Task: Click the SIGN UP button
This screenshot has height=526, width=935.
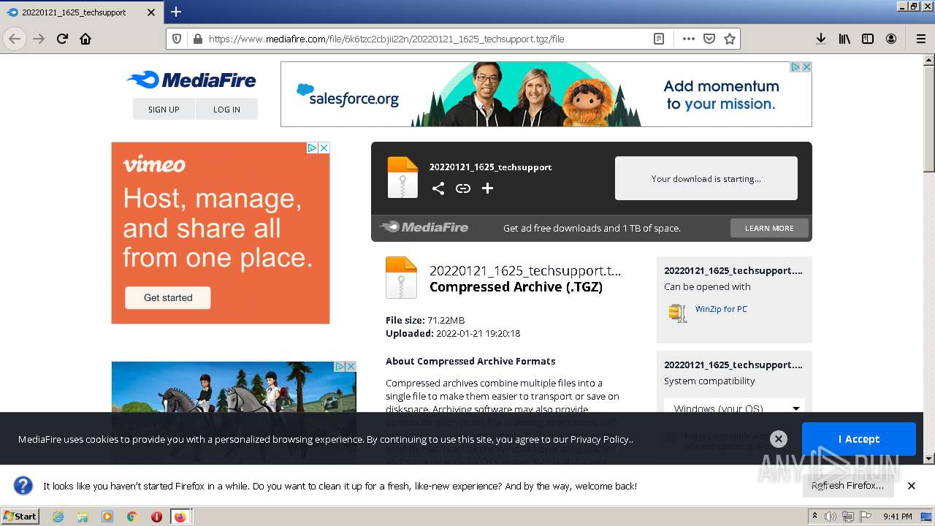Action: click(164, 109)
